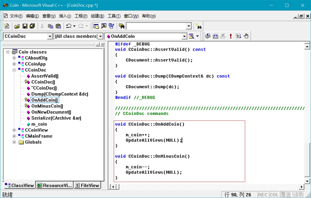The image size is (311, 198).
Task: Click the Cut scissors icon
Action: click(42, 26)
